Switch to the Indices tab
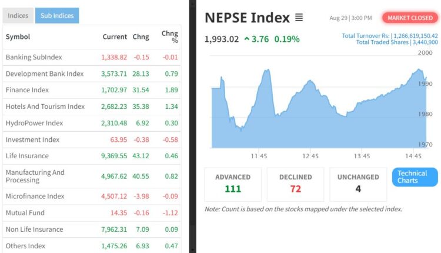441x253 pixels. (x=18, y=16)
